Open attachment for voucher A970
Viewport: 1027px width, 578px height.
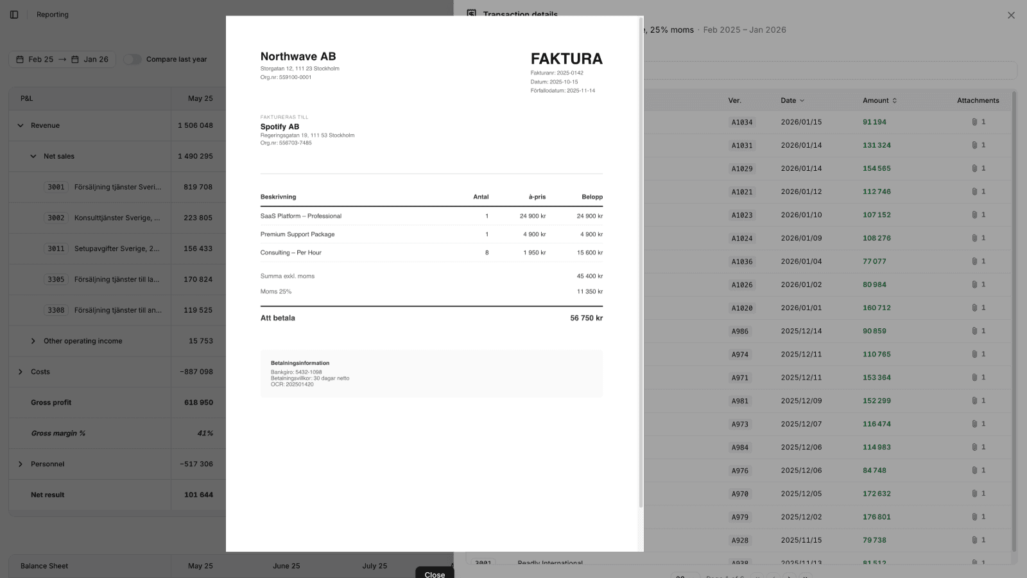click(x=978, y=494)
